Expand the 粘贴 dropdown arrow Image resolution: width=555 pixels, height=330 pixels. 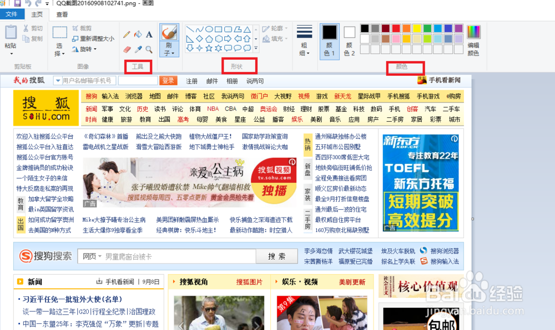[x=11, y=54]
